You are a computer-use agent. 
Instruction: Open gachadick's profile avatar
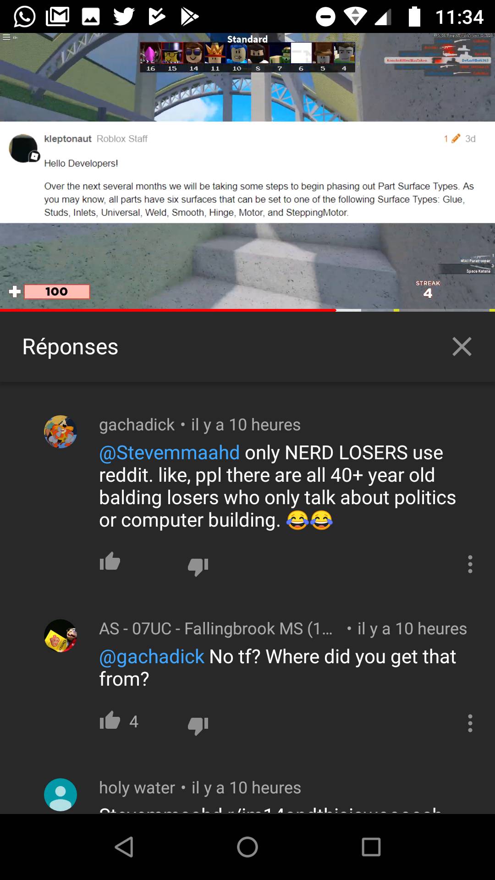point(60,432)
